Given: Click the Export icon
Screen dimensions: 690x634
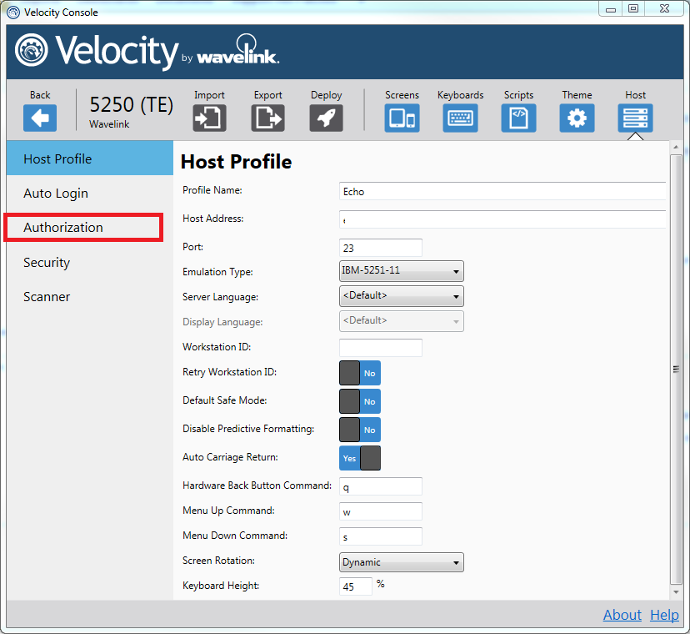Looking at the screenshot, I should click(267, 118).
